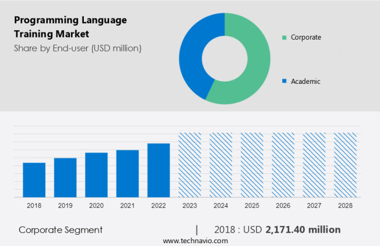Click the 2023 hatched forecast bar
This screenshot has height=246, width=380.
coord(189,165)
